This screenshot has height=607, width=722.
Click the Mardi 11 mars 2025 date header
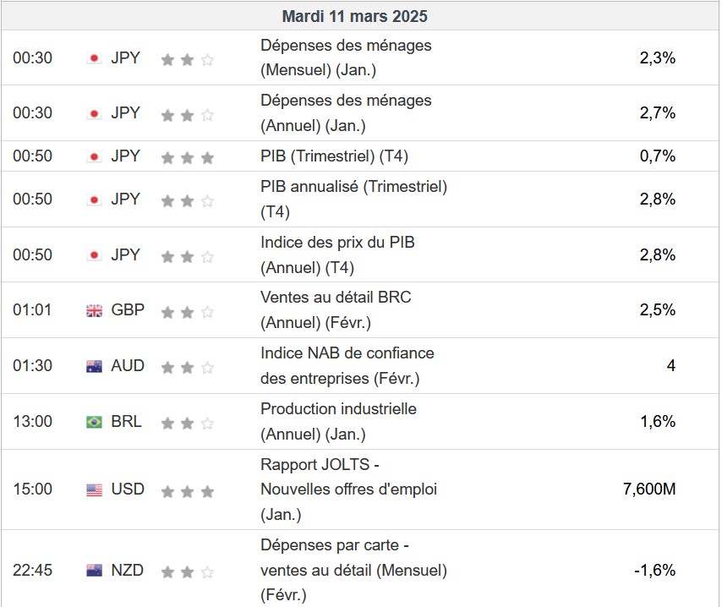pos(355,16)
